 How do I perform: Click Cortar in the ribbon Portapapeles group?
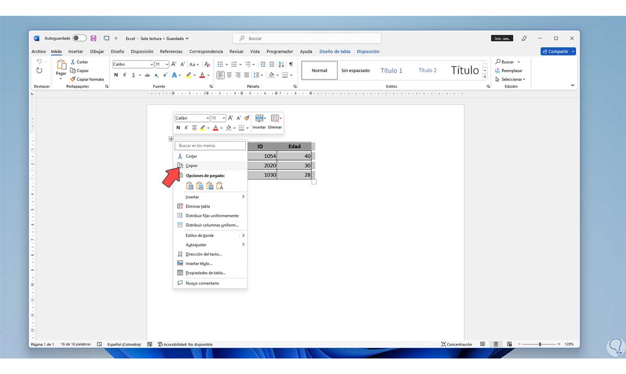pos(79,62)
